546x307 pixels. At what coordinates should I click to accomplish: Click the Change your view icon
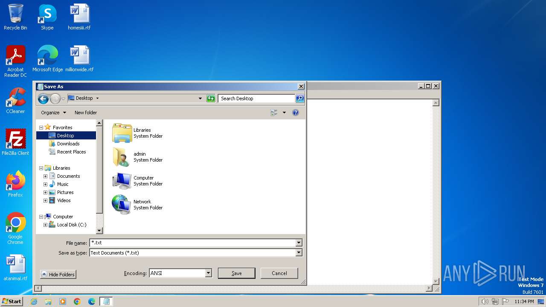coord(274,113)
